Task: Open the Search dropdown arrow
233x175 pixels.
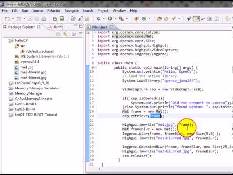Action: point(179,18)
